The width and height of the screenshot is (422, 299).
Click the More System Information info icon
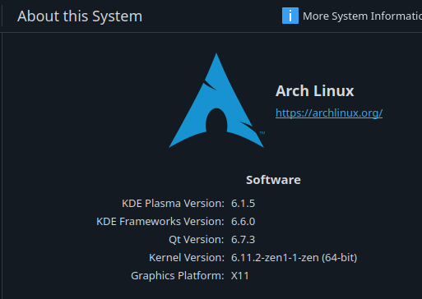pyautogui.click(x=290, y=16)
